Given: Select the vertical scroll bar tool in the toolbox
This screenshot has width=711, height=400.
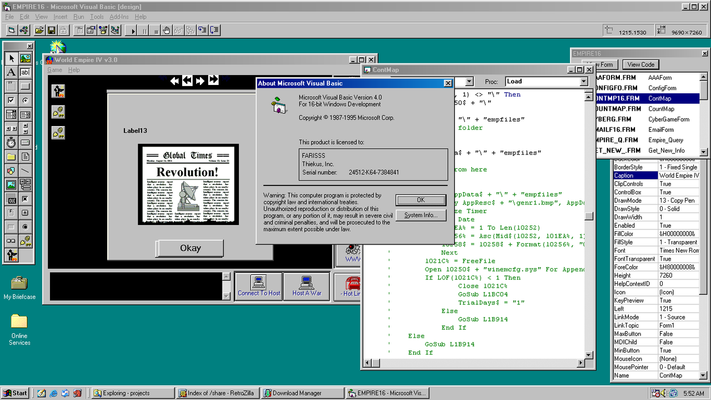Looking at the screenshot, I should 26,129.
